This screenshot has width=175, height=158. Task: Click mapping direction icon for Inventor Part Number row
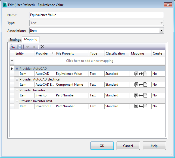point(141,95)
